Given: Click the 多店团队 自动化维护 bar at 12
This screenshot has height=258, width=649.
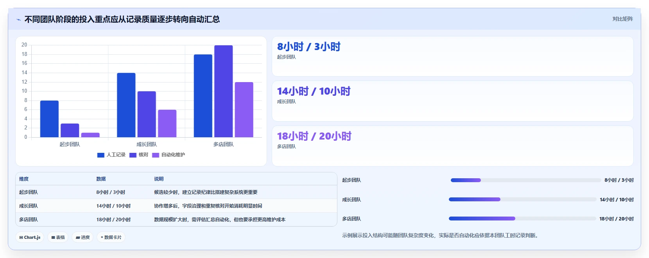Looking at the screenshot, I should click(244, 109).
